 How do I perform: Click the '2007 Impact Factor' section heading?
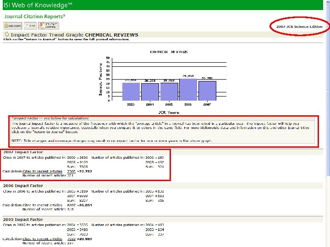coord(23,152)
